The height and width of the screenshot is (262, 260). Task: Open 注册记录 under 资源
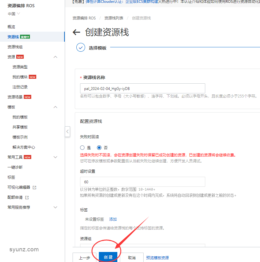pyautogui.click(x=20, y=87)
